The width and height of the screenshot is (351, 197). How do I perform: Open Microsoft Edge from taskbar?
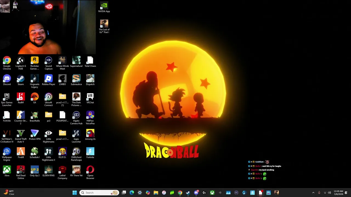(x=132, y=193)
